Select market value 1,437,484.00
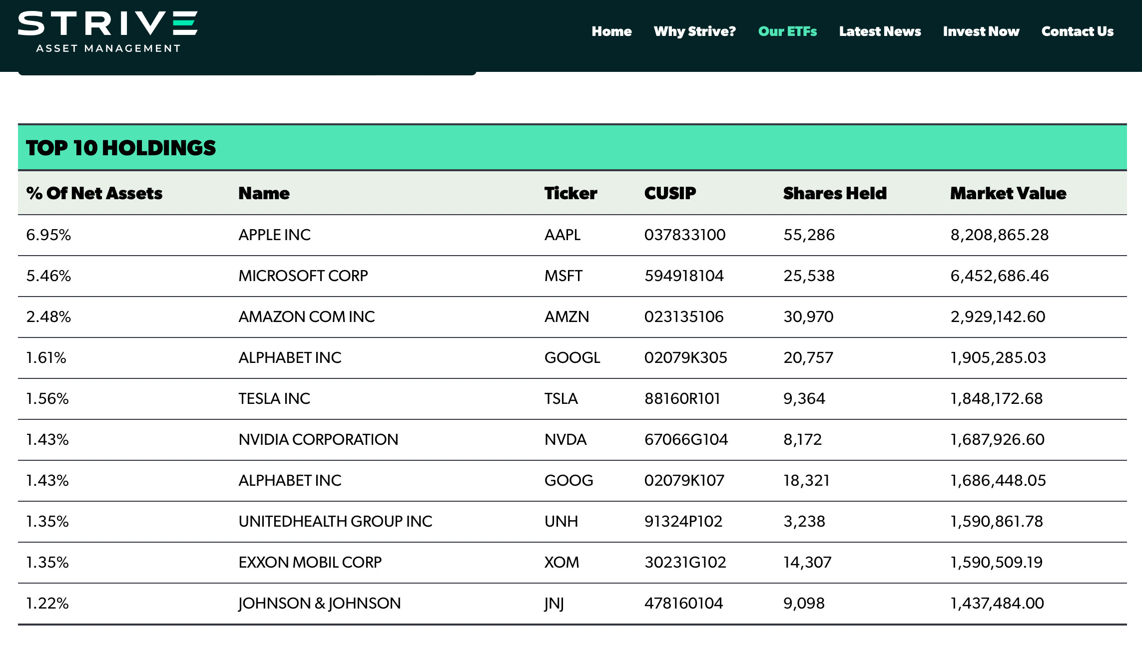The width and height of the screenshot is (1142, 647). 997,603
